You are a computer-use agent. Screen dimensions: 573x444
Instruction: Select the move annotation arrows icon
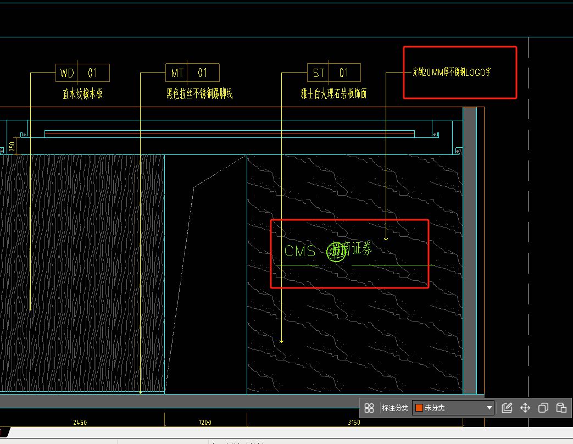525,408
